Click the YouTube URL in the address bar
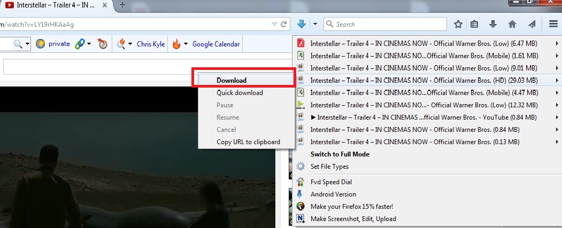The width and height of the screenshot is (562, 228). 37,25
